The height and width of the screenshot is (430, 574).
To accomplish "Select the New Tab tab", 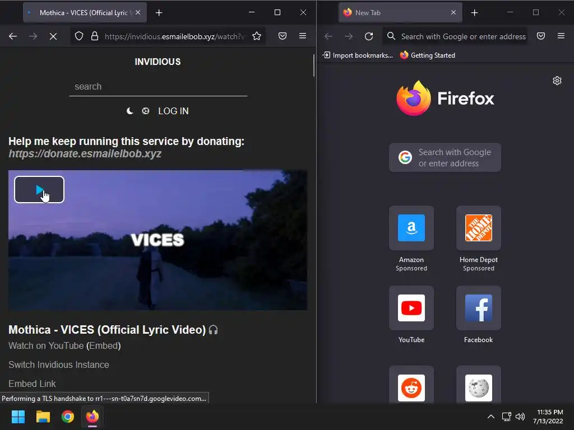I will tap(400, 13).
